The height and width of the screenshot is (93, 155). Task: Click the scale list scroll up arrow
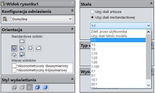coord(148,32)
